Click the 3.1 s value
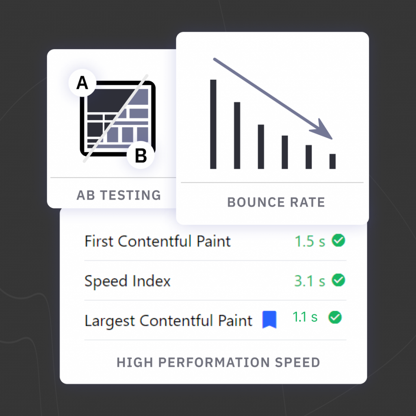 pos(310,281)
